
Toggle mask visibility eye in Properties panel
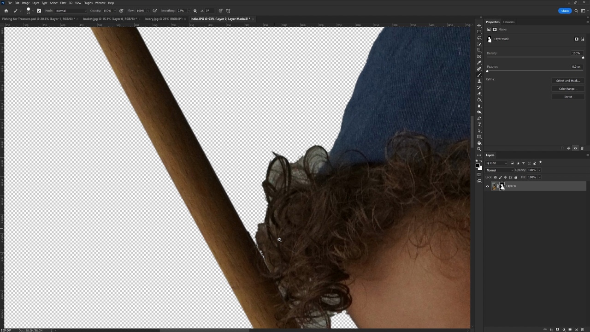(575, 148)
